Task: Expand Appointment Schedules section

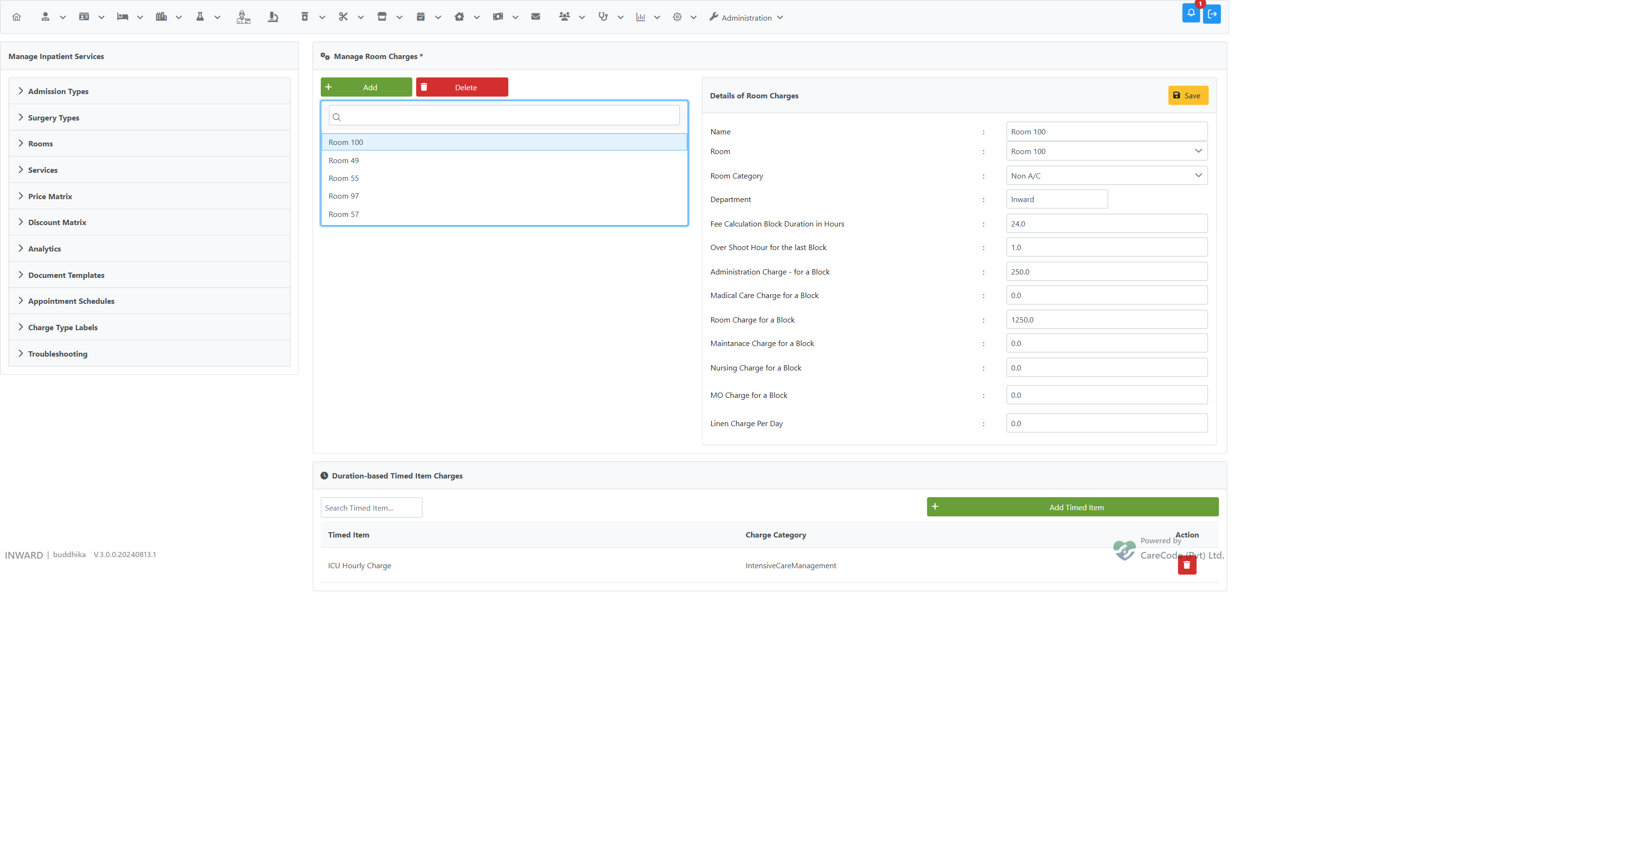Action: coord(150,301)
